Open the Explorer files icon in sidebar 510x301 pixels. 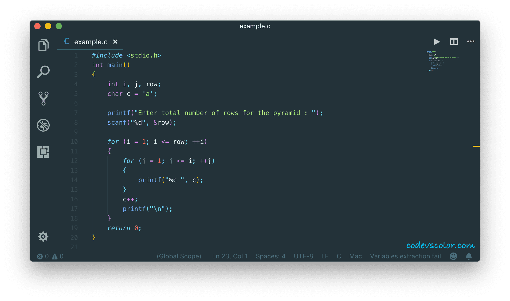43,45
